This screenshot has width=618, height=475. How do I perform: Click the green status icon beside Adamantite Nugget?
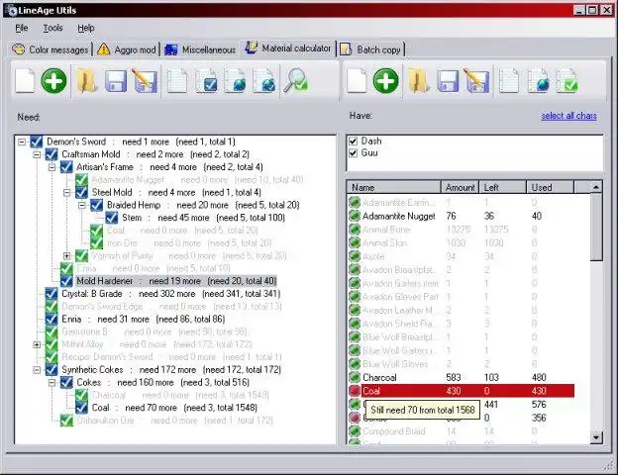click(355, 216)
